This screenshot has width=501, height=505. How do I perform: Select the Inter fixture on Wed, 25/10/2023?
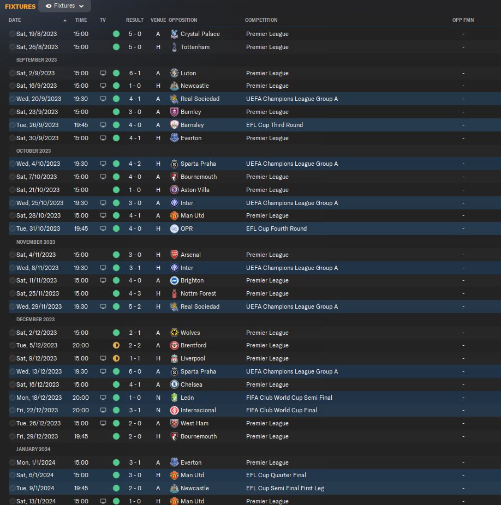coord(255,203)
